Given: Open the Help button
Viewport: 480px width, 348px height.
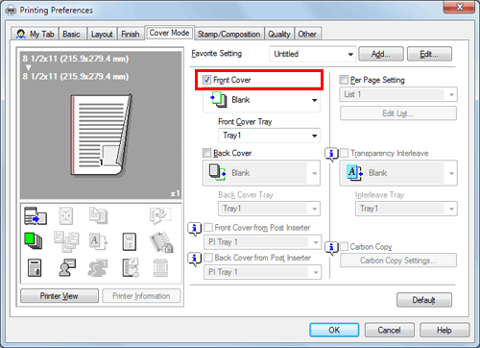Looking at the screenshot, I should [x=444, y=330].
